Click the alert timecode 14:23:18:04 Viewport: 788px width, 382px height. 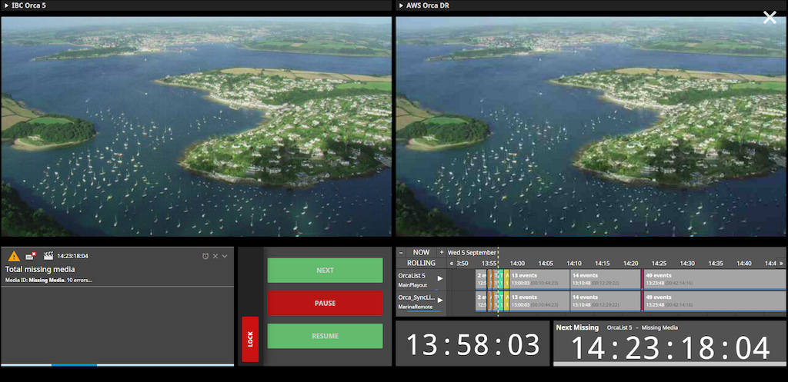(x=73, y=256)
